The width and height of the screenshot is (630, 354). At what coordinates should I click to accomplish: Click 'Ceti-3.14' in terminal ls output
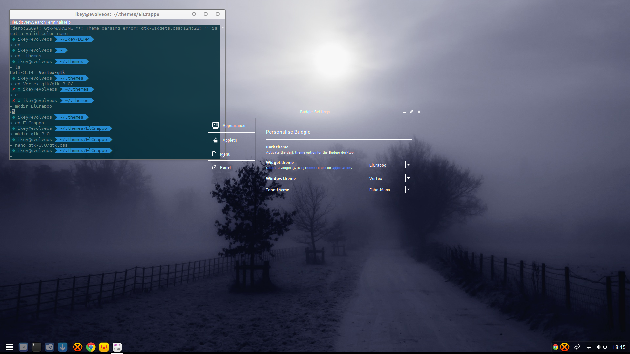(x=22, y=73)
